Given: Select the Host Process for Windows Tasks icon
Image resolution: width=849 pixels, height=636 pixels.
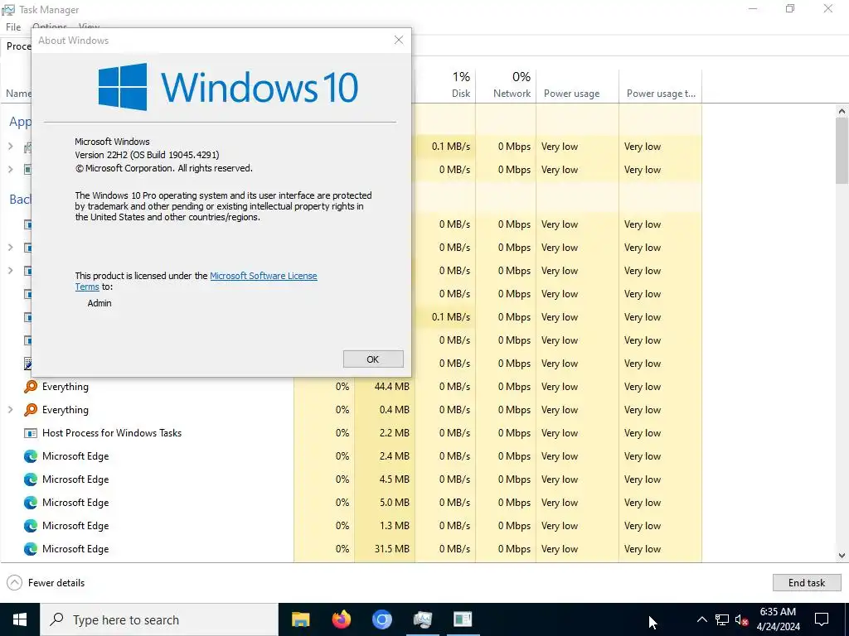Looking at the screenshot, I should tap(31, 433).
